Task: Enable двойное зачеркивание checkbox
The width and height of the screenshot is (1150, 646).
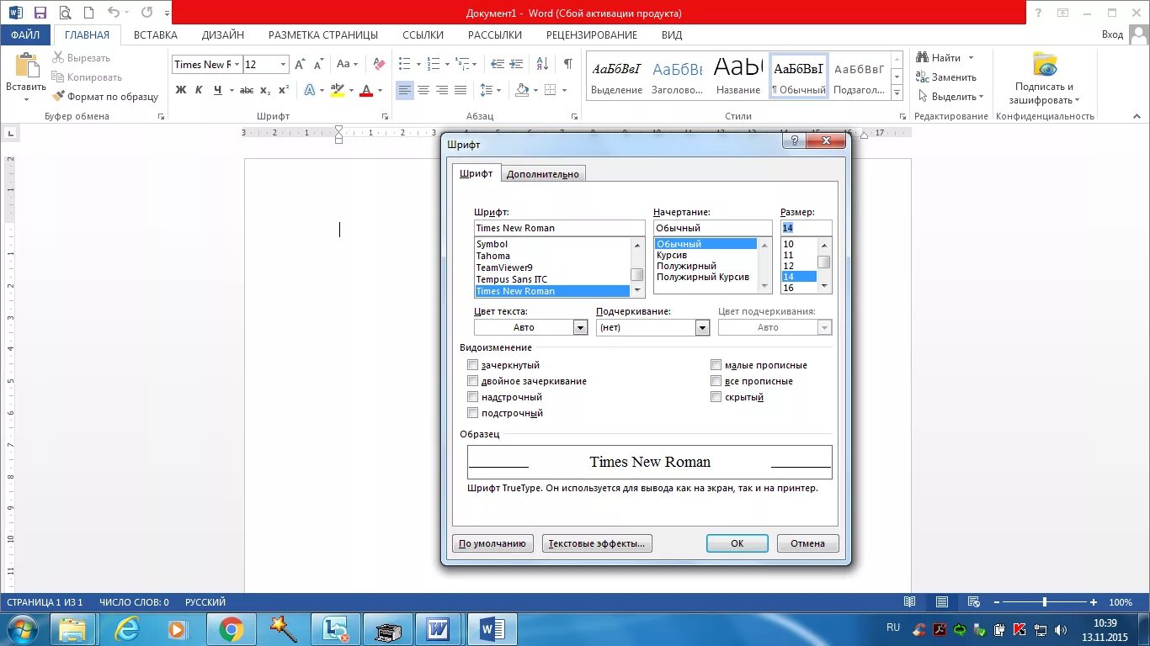Action: [473, 381]
